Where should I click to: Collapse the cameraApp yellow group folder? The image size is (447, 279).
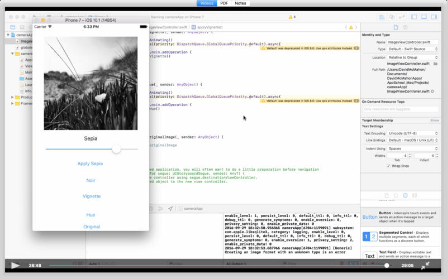point(12,54)
